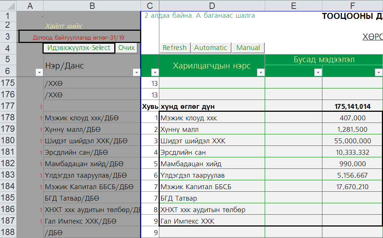Select row 188 header

[8, 232]
